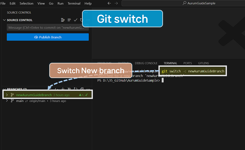Expand the main branch row chevron
This screenshot has height=150, width=245.
[x=7, y=101]
